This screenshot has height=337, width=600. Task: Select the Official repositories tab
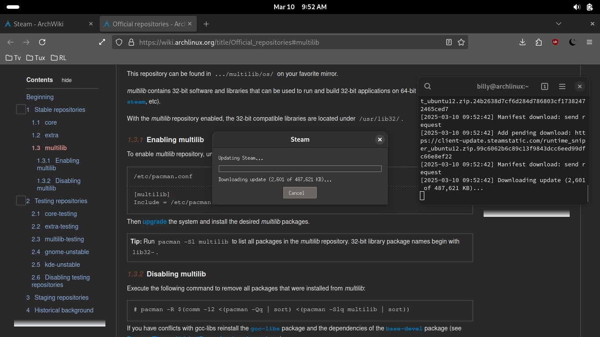(148, 24)
